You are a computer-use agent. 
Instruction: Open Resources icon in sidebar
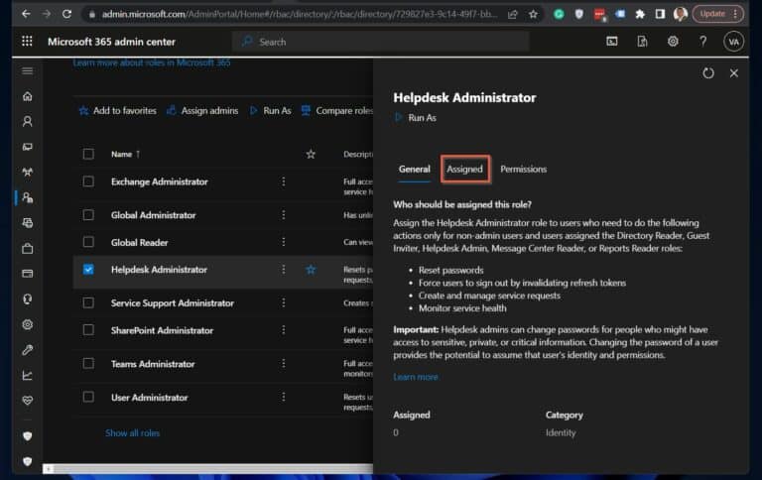click(x=28, y=223)
